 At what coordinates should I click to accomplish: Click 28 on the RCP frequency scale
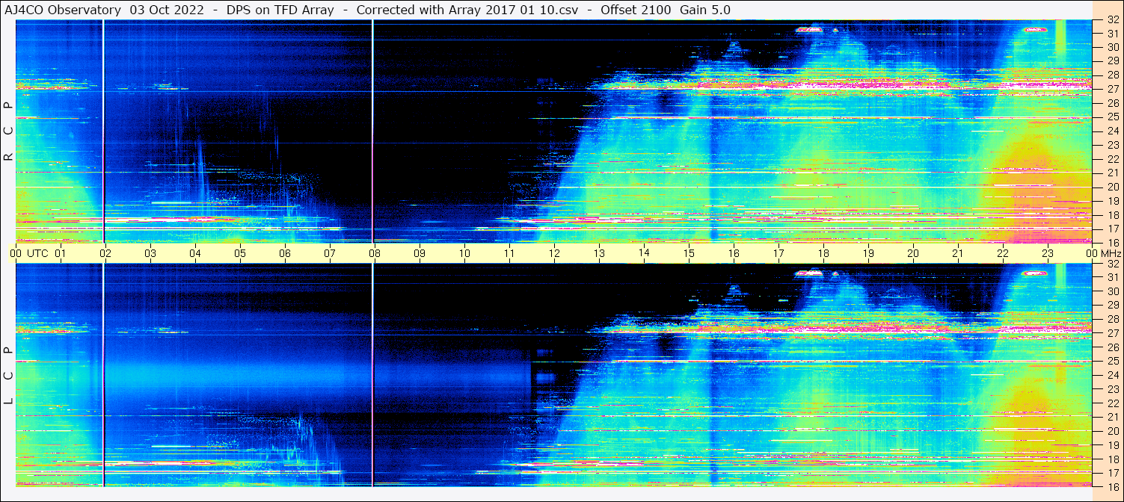pos(1112,75)
